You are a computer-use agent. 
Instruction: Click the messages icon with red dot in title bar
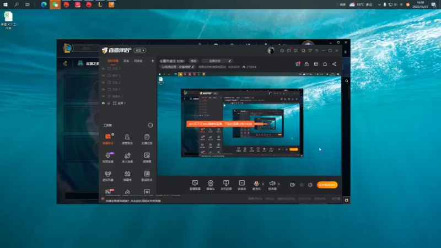pos(289,51)
